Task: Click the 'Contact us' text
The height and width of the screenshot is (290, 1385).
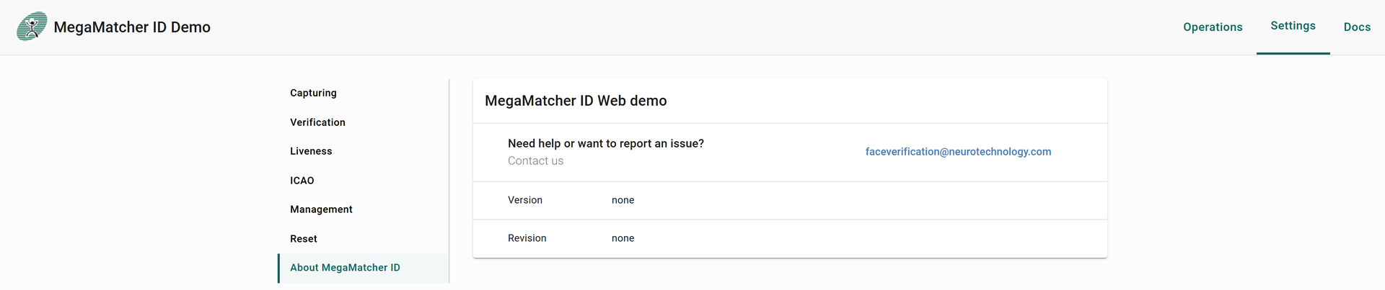Action: (535, 161)
